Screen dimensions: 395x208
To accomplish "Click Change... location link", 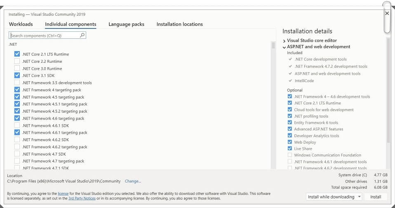I will pos(133,181).
